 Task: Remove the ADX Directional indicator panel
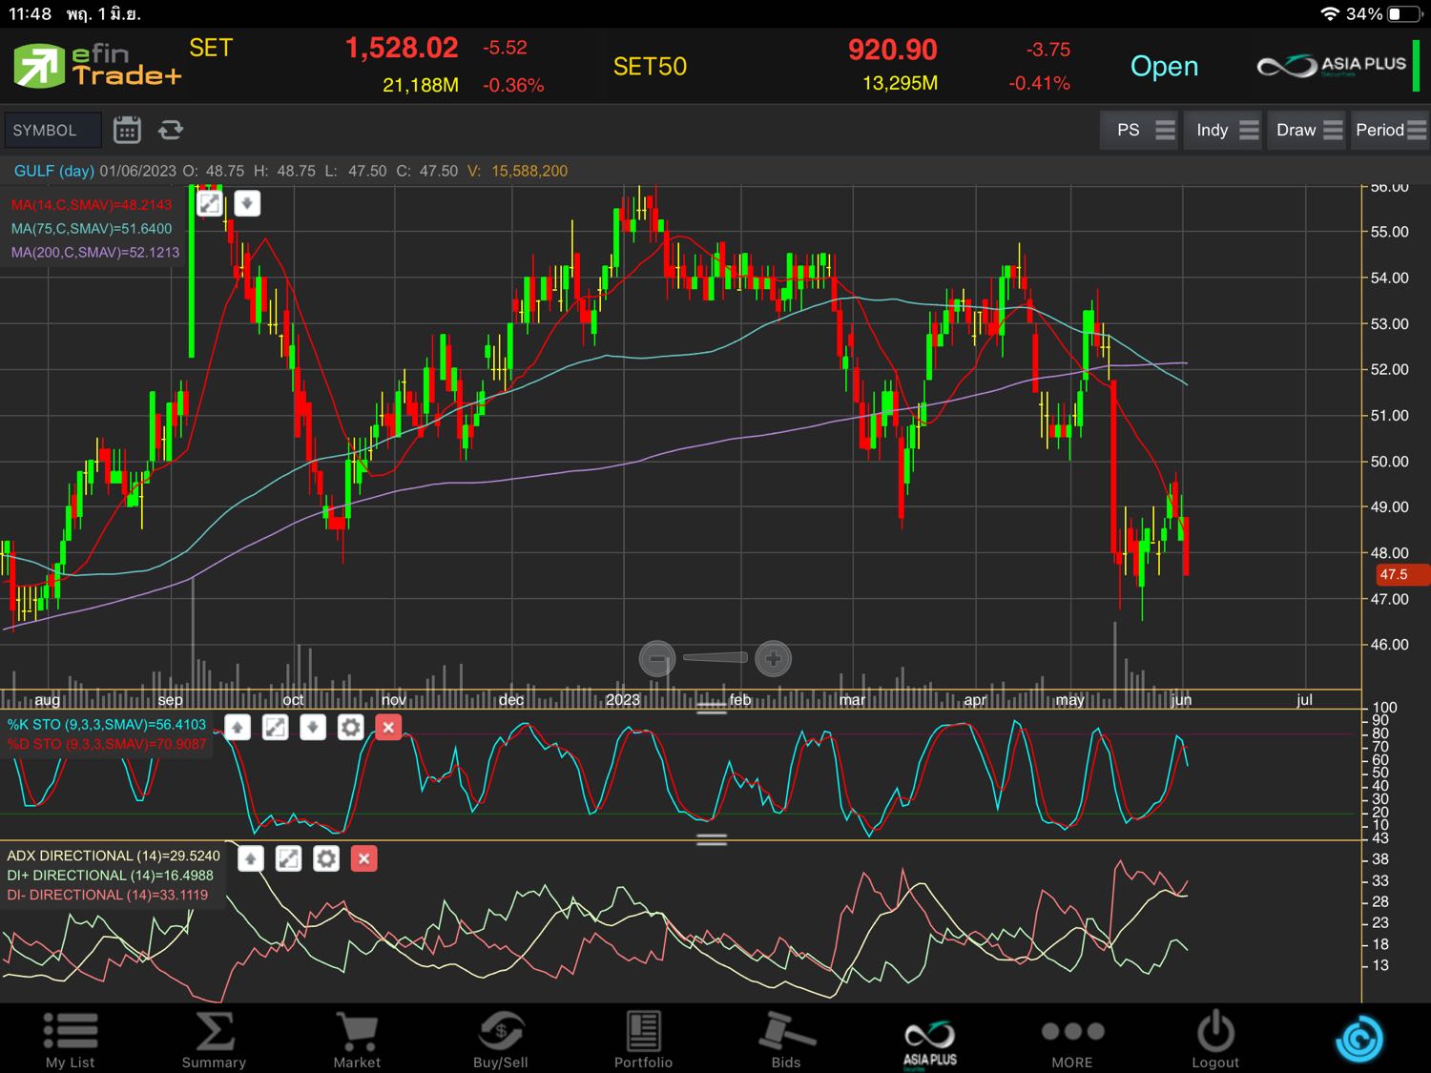point(363,858)
